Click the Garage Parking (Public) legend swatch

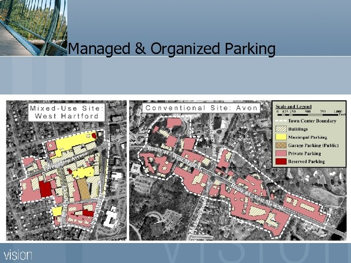281,145
